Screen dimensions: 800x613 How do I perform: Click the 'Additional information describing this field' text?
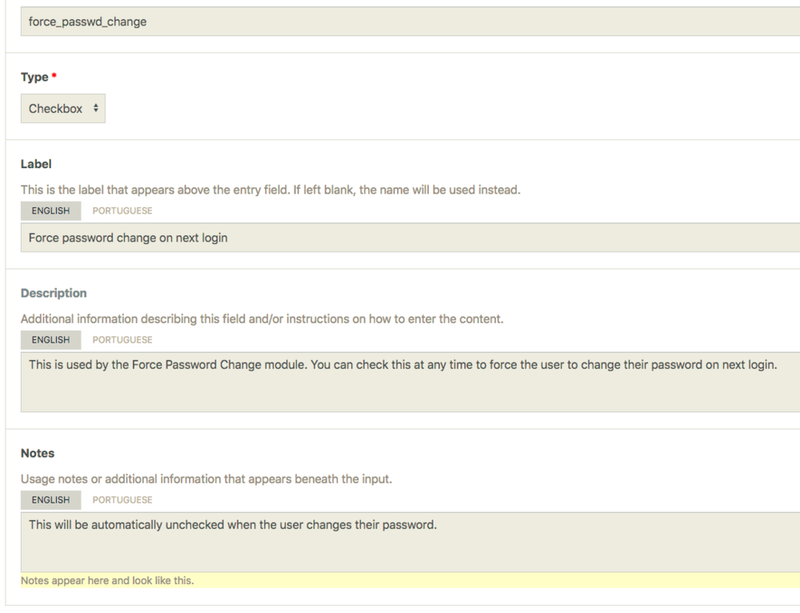262,319
